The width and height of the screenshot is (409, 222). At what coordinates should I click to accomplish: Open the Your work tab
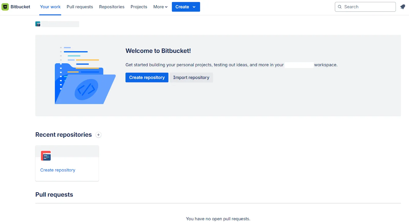pyautogui.click(x=50, y=7)
